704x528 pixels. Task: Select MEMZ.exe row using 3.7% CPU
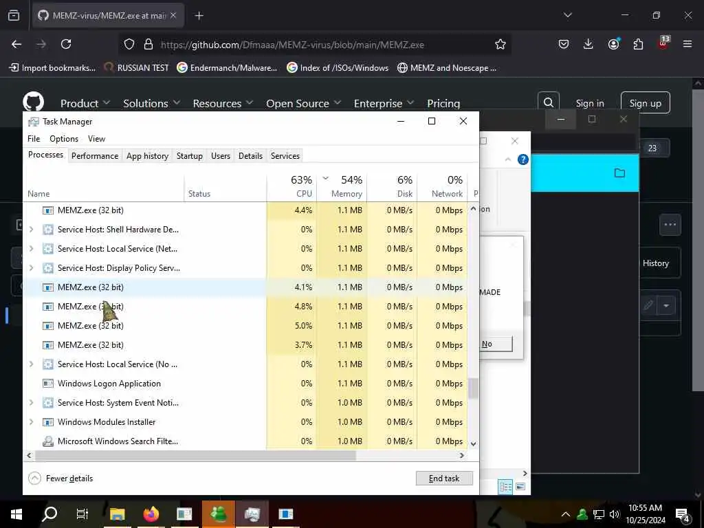tap(245, 345)
